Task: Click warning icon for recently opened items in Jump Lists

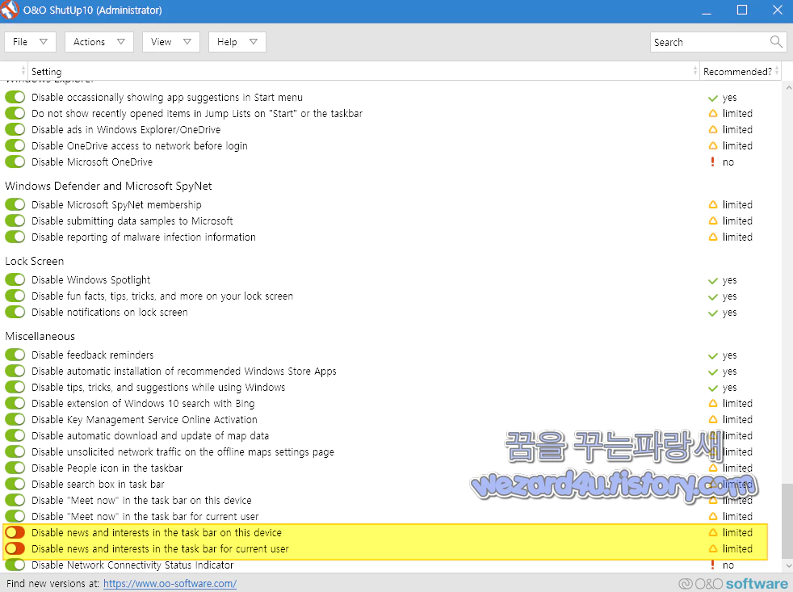Action: pyautogui.click(x=713, y=113)
